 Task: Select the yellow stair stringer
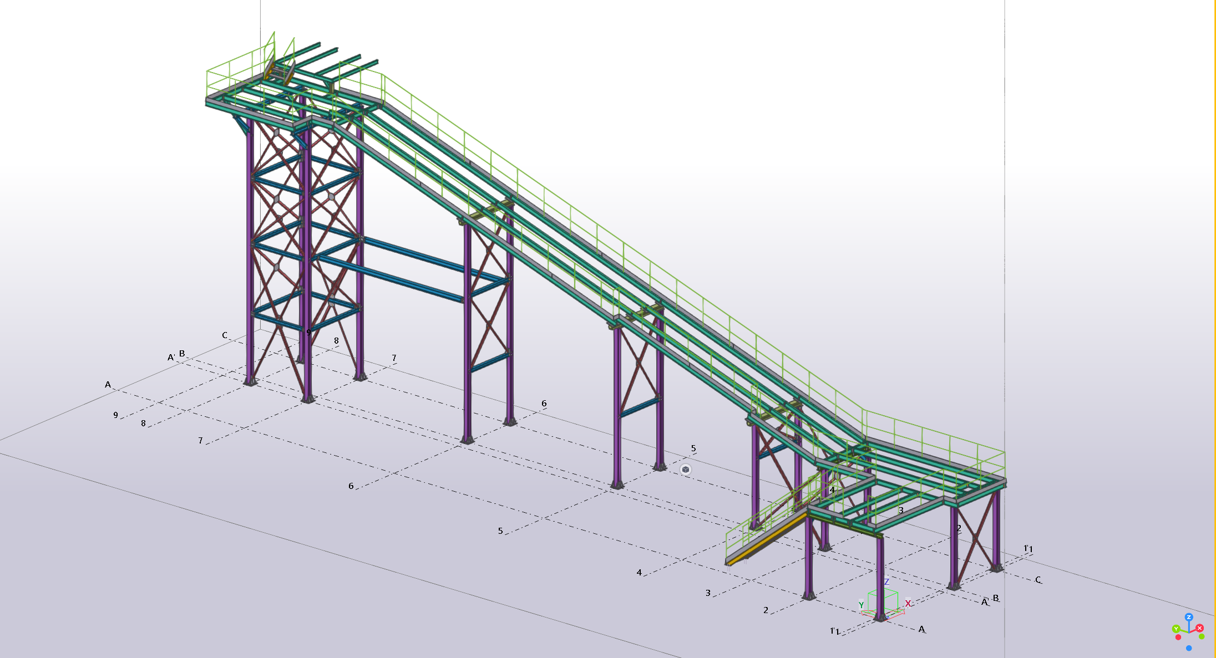tap(767, 539)
